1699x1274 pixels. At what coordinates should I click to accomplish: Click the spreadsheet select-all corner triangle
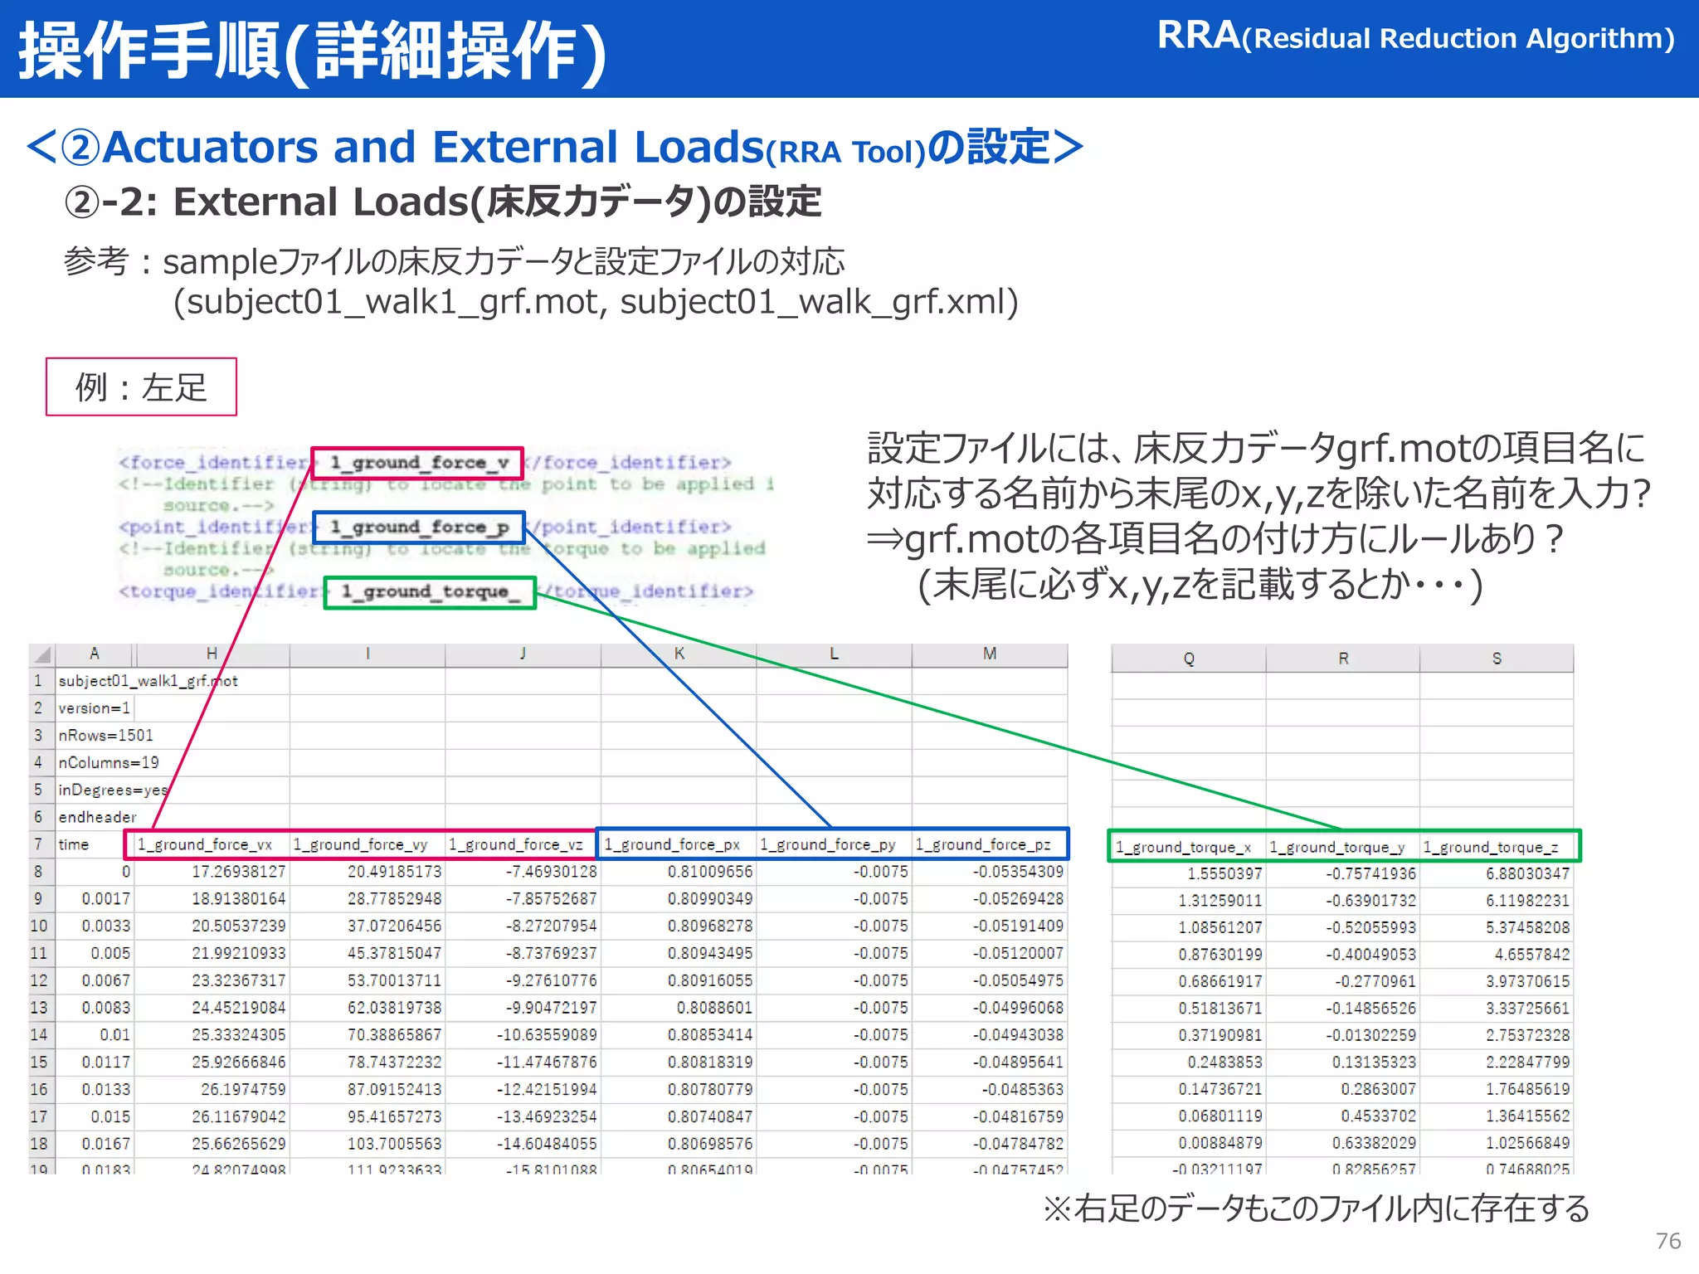41,654
